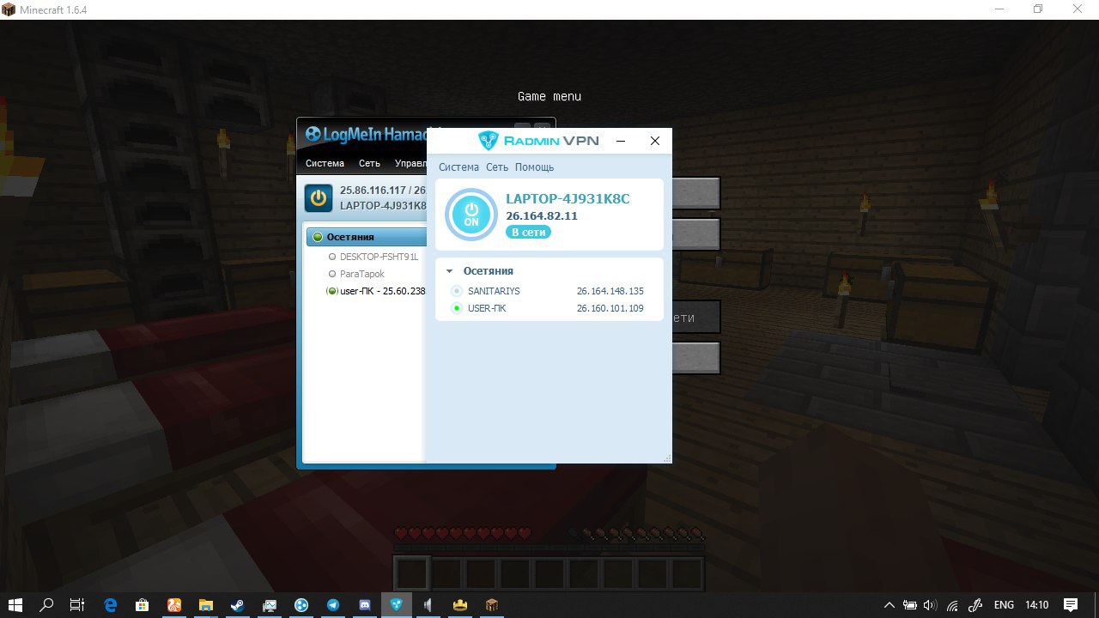Minimize the Radmin VPN window
This screenshot has width=1099, height=618.
(x=621, y=141)
